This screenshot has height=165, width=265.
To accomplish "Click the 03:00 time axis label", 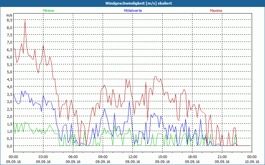I will 43,157.
